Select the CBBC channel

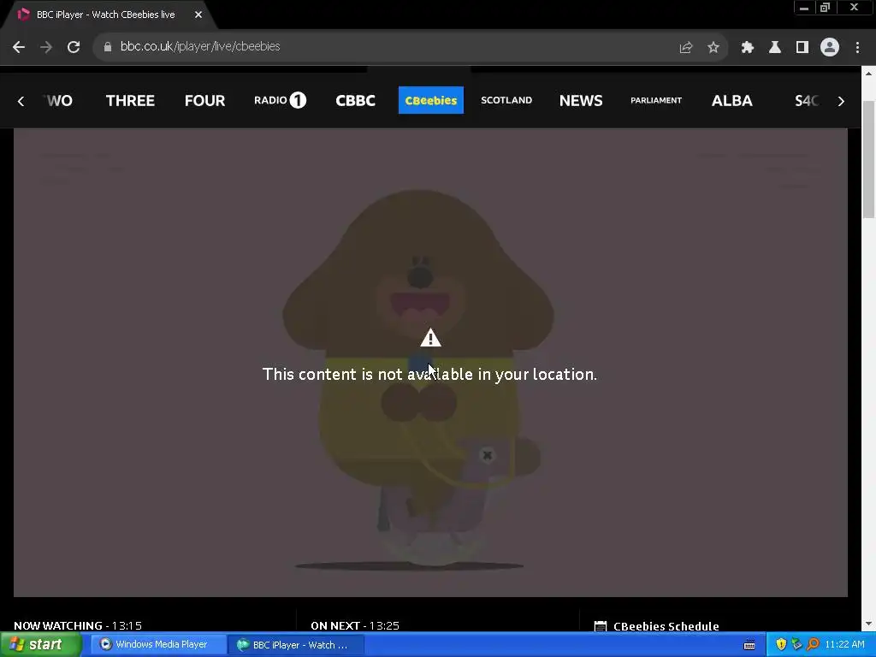[x=355, y=101]
